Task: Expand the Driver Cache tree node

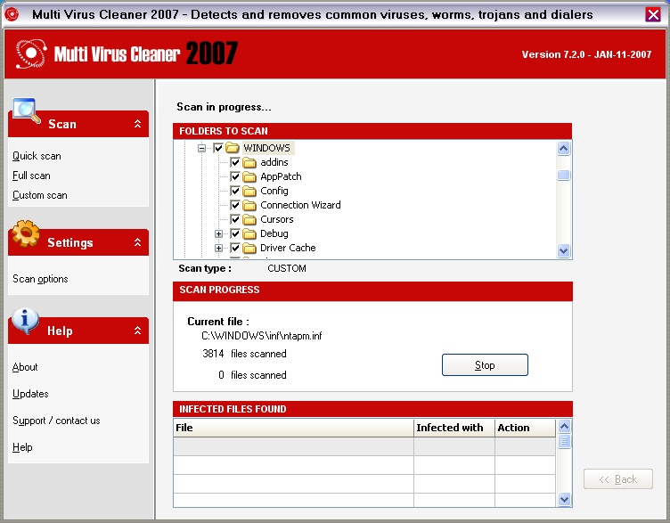Action: [x=219, y=248]
